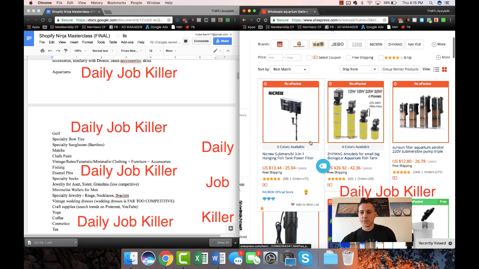Enable the Free Shipping checkbox
Image resolution: width=479 pixels, height=269 pixels.
(349, 57)
